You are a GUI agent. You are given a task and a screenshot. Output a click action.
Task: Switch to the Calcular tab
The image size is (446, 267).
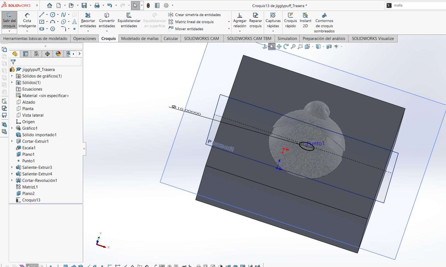(171, 38)
